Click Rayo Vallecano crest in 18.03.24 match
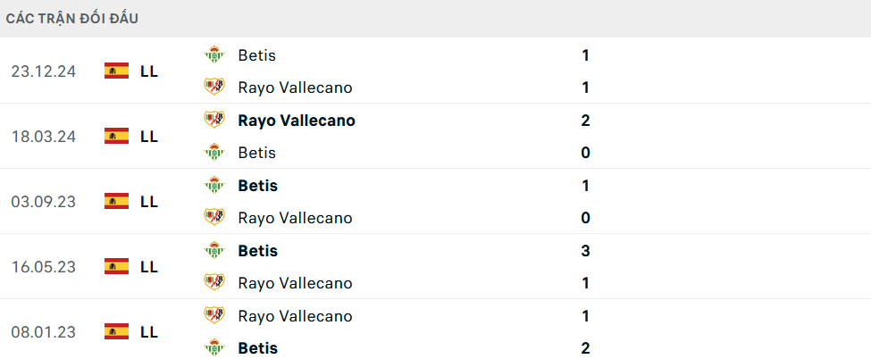The height and width of the screenshot is (359, 871). point(214,121)
